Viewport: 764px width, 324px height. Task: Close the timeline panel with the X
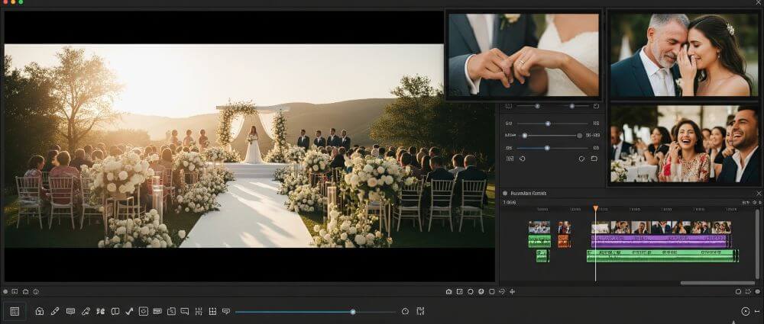point(758,194)
